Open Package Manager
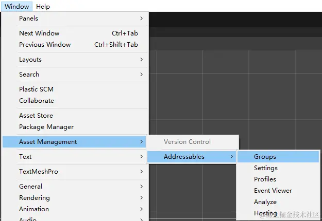The image size is (322, 221). click(x=46, y=127)
